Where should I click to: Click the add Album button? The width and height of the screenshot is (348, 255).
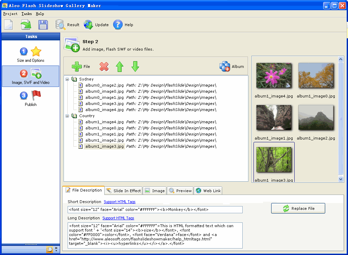(231, 67)
